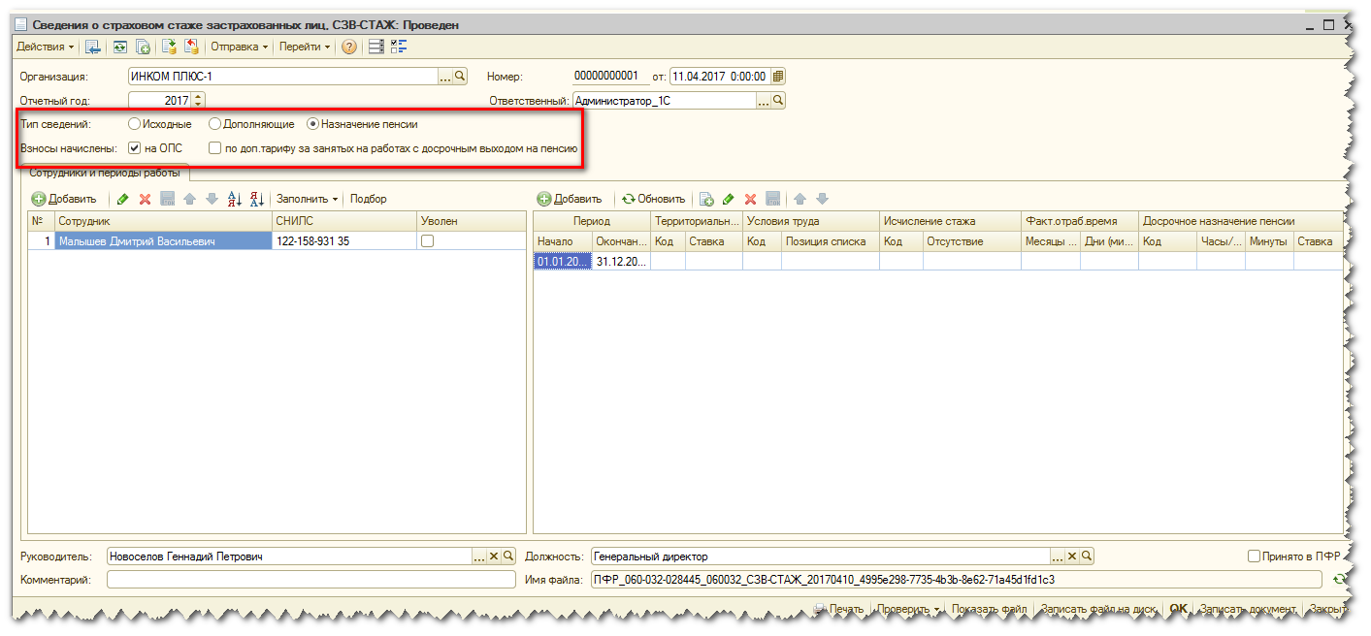The width and height of the screenshot is (1371, 636).
Task: Switch to Сотрудники и периоды работы tab
Action: pyautogui.click(x=105, y=173)
